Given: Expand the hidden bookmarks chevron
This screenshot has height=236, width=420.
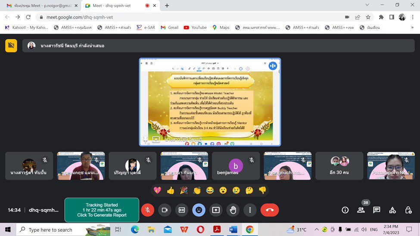Looking at the screenshot, I should point(412,27).
